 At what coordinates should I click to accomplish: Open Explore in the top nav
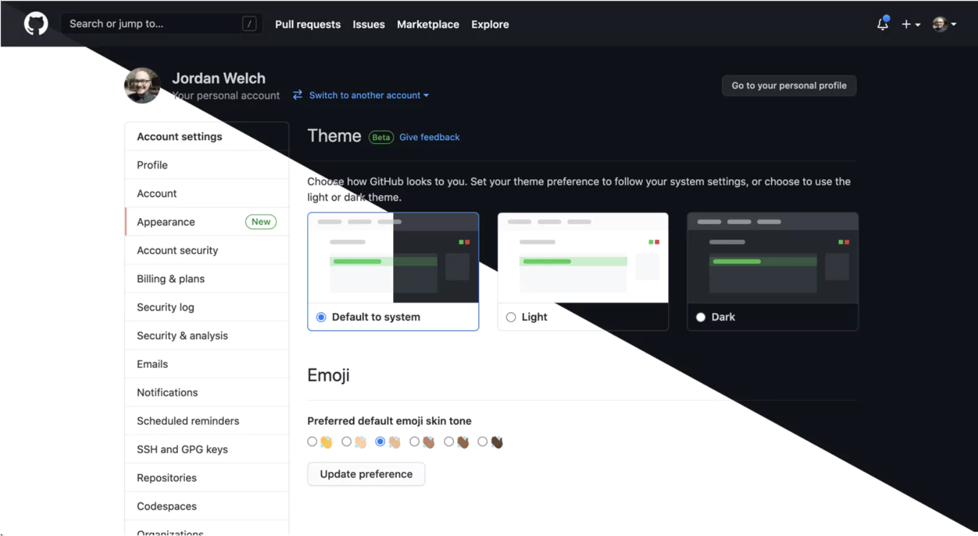pos(490,24)
